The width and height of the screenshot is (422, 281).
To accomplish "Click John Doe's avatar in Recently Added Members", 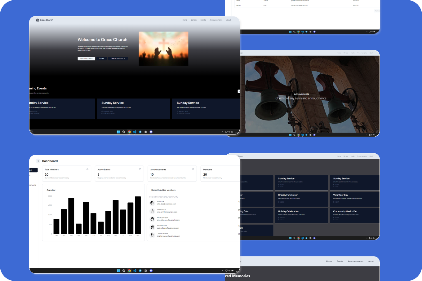I will point(152,203).
